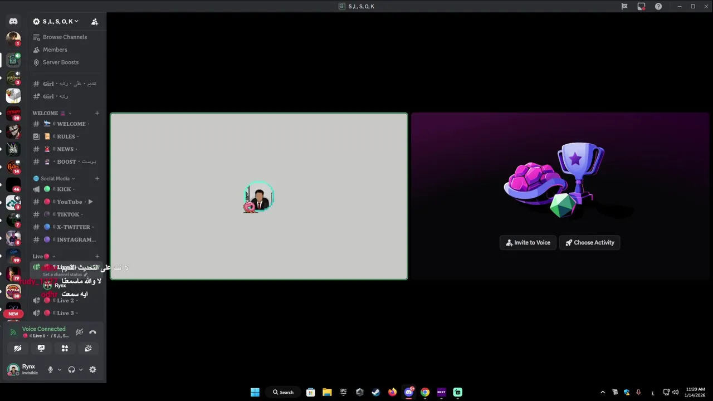
Task: Add a channel to WELCOME category
Action: click(x=97, y=113)
